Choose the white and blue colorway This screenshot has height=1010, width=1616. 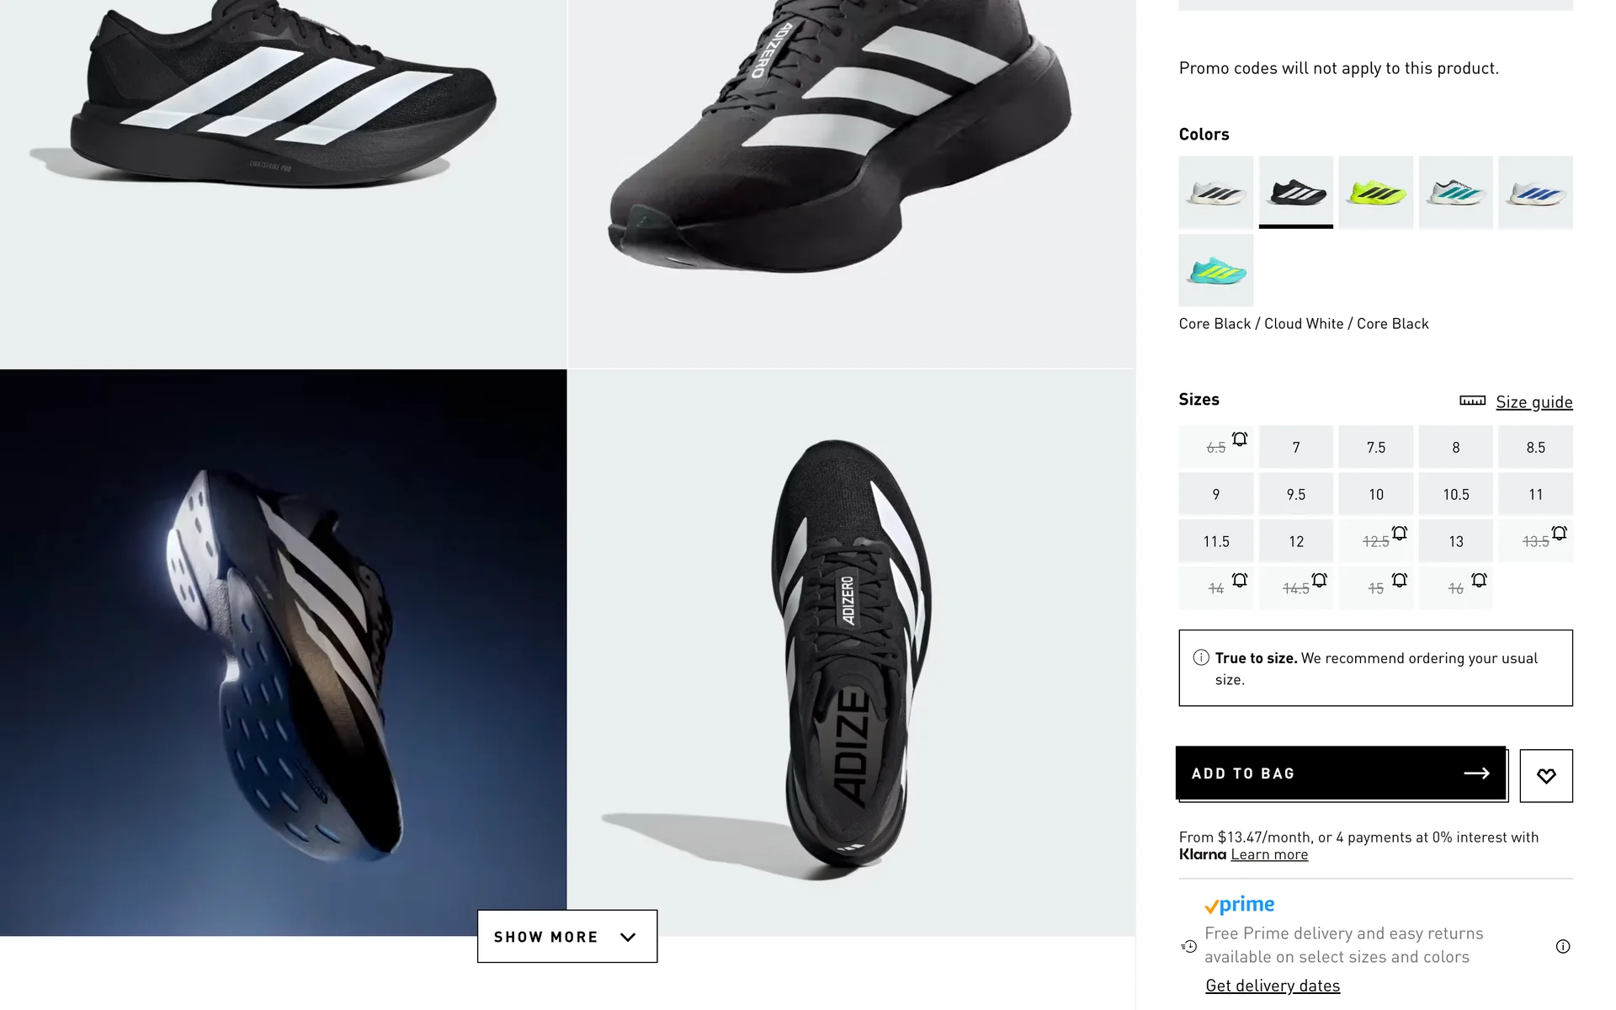coord(1535,192)
